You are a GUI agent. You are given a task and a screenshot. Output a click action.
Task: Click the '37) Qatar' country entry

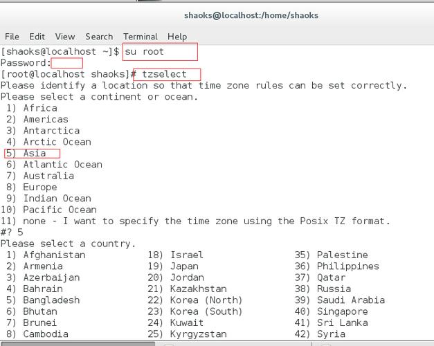coord(320,277)
